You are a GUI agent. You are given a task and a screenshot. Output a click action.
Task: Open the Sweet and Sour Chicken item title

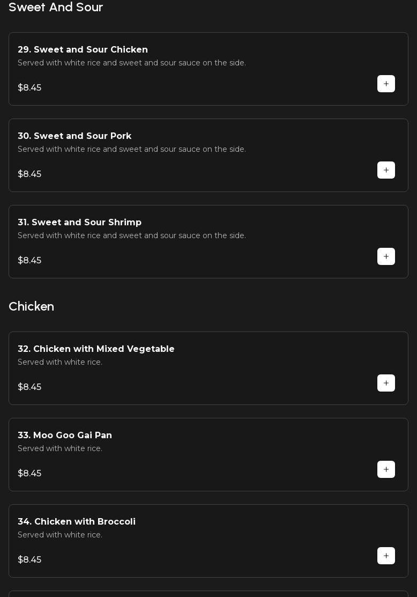click(83, 50)
